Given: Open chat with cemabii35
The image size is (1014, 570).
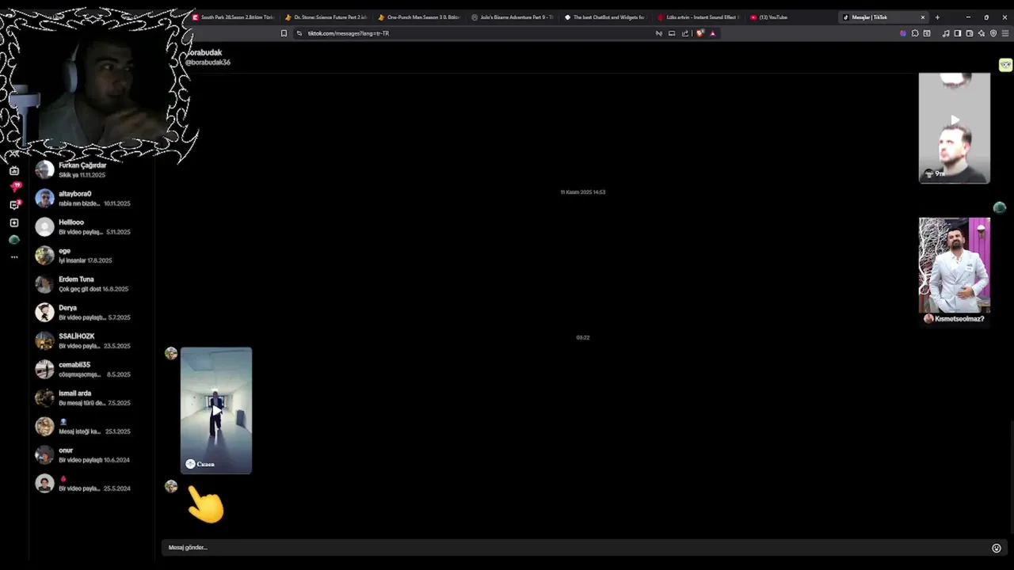Looking at the screenshot, I should coord(91,369).
